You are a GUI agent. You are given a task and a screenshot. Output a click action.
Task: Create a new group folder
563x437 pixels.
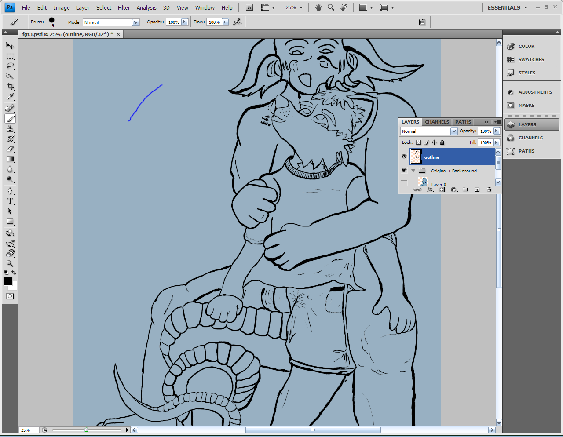point(465,189)
